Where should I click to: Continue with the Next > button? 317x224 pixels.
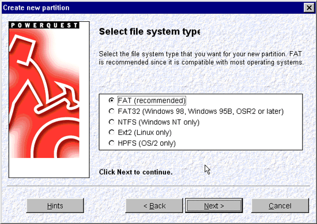point(214,206)
